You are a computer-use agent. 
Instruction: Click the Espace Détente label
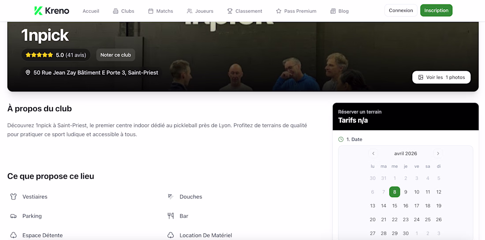[x=43, y=235]
